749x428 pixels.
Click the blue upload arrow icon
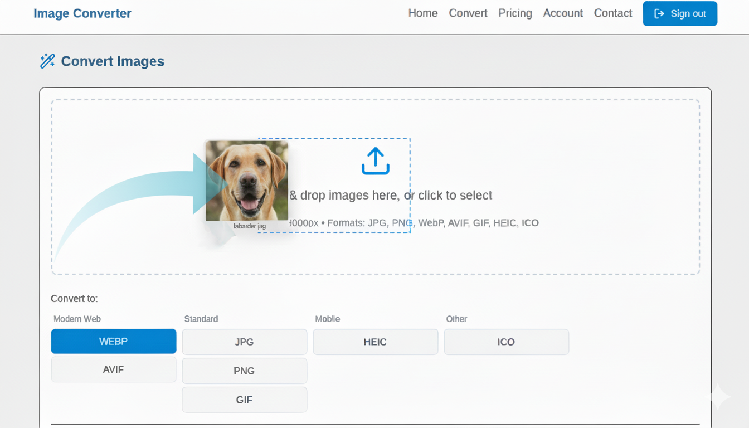click(x=375, y=160)
